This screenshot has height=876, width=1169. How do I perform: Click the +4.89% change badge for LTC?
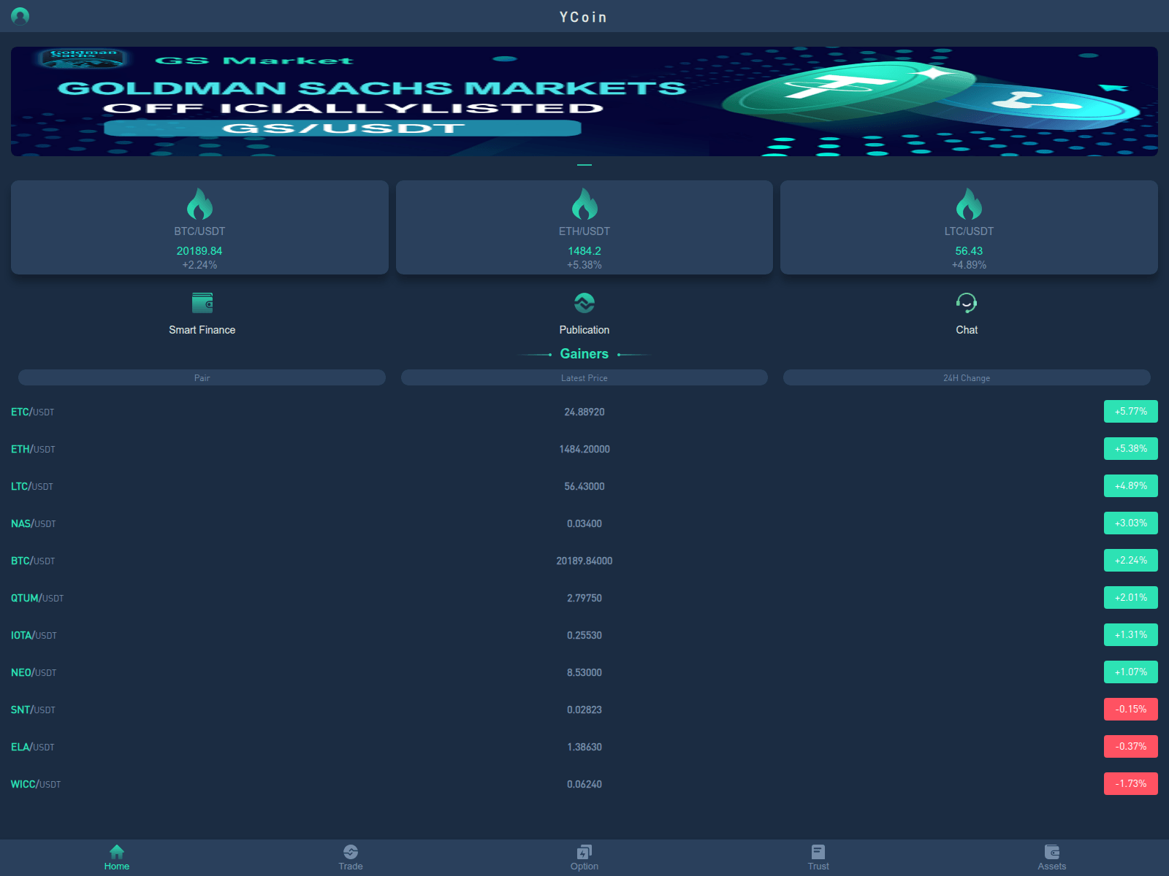[1131, 486]
